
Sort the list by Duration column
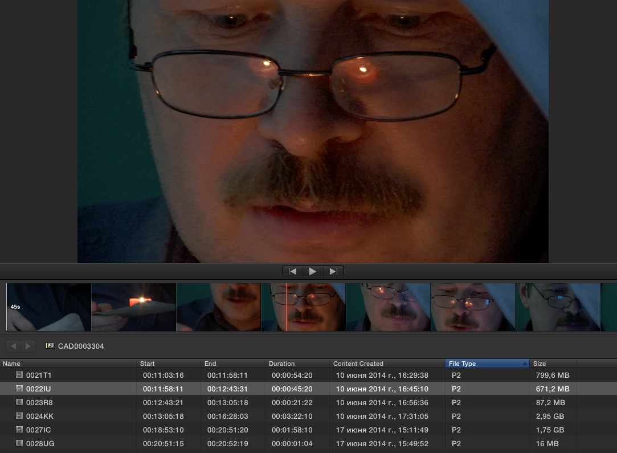[297, 364]
